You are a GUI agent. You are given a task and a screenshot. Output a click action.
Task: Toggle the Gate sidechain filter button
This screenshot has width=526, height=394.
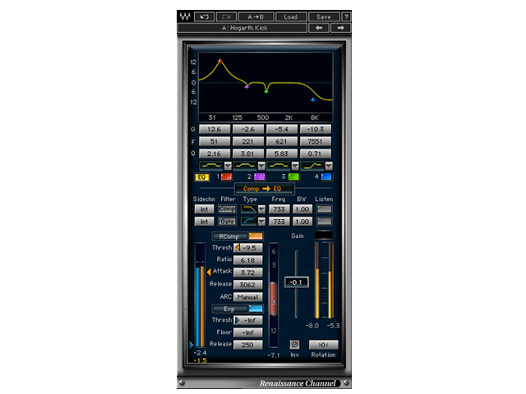coord(228,222)
